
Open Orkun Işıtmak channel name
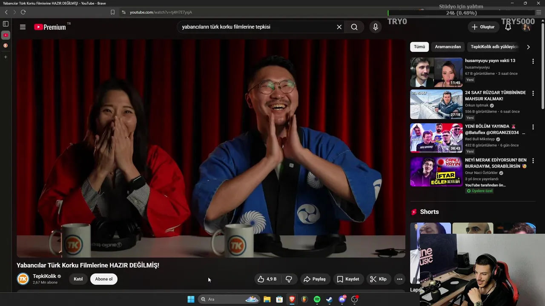point(476,105)
